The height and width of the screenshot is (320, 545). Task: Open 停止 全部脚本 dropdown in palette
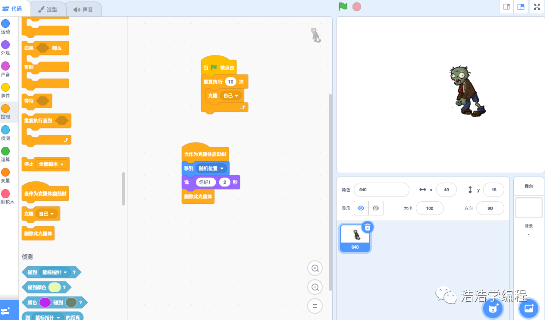51,164
